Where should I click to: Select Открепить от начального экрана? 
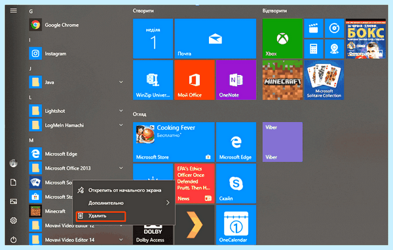(x=124, y=191)
